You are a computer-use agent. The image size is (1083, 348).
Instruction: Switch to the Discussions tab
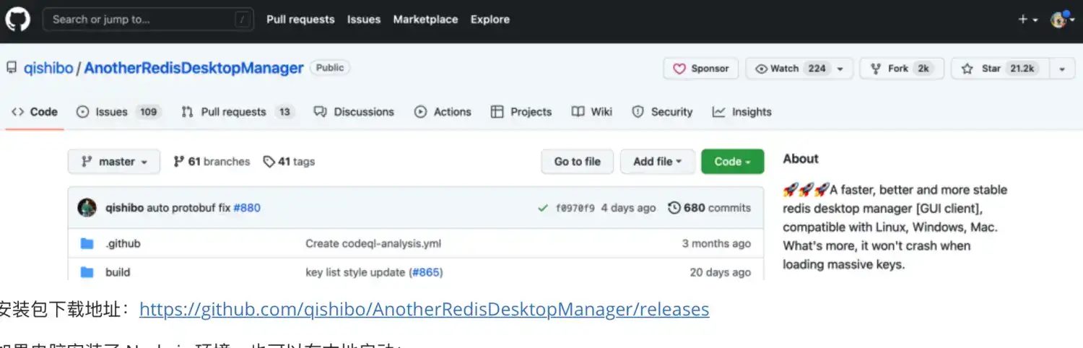tap(354, 112)
